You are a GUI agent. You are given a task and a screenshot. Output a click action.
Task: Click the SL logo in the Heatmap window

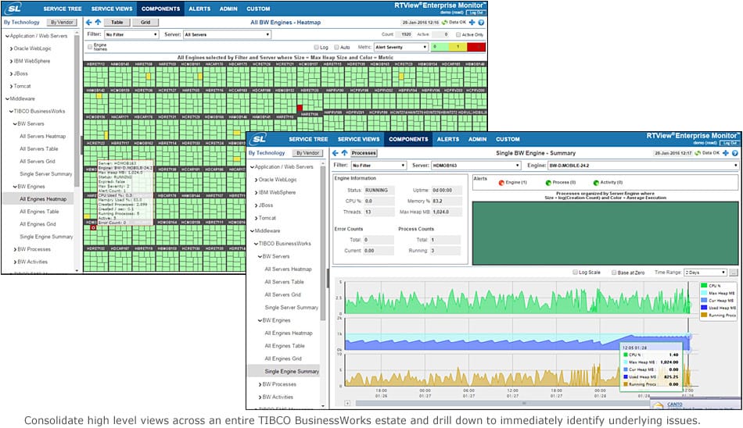coord(15,8)
